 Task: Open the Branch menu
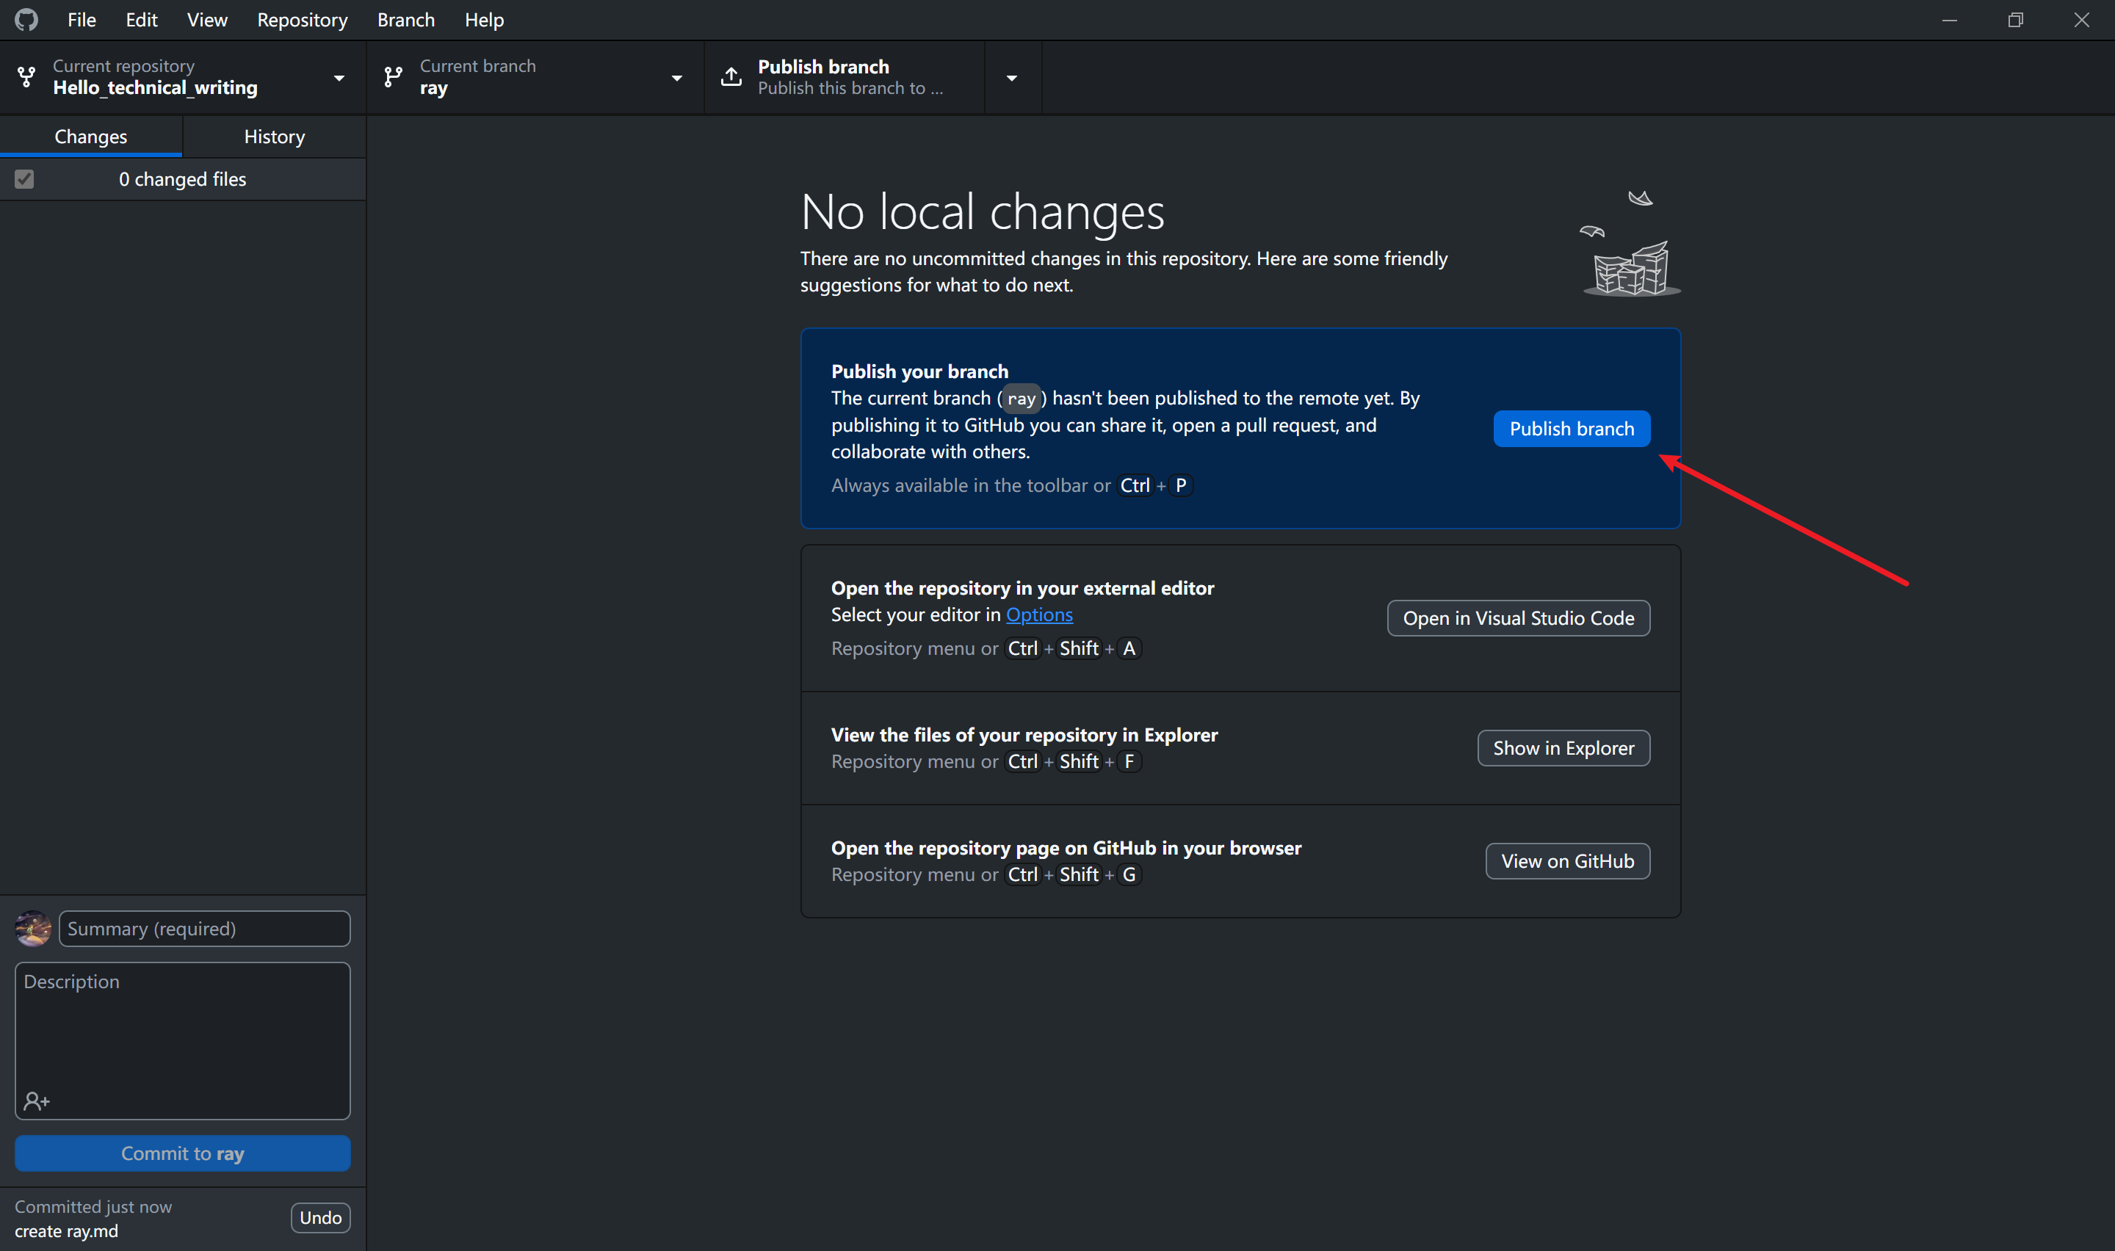tap(405, 19)
